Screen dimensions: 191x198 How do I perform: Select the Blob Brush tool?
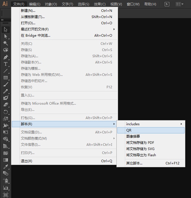click(x=6, y=98)
